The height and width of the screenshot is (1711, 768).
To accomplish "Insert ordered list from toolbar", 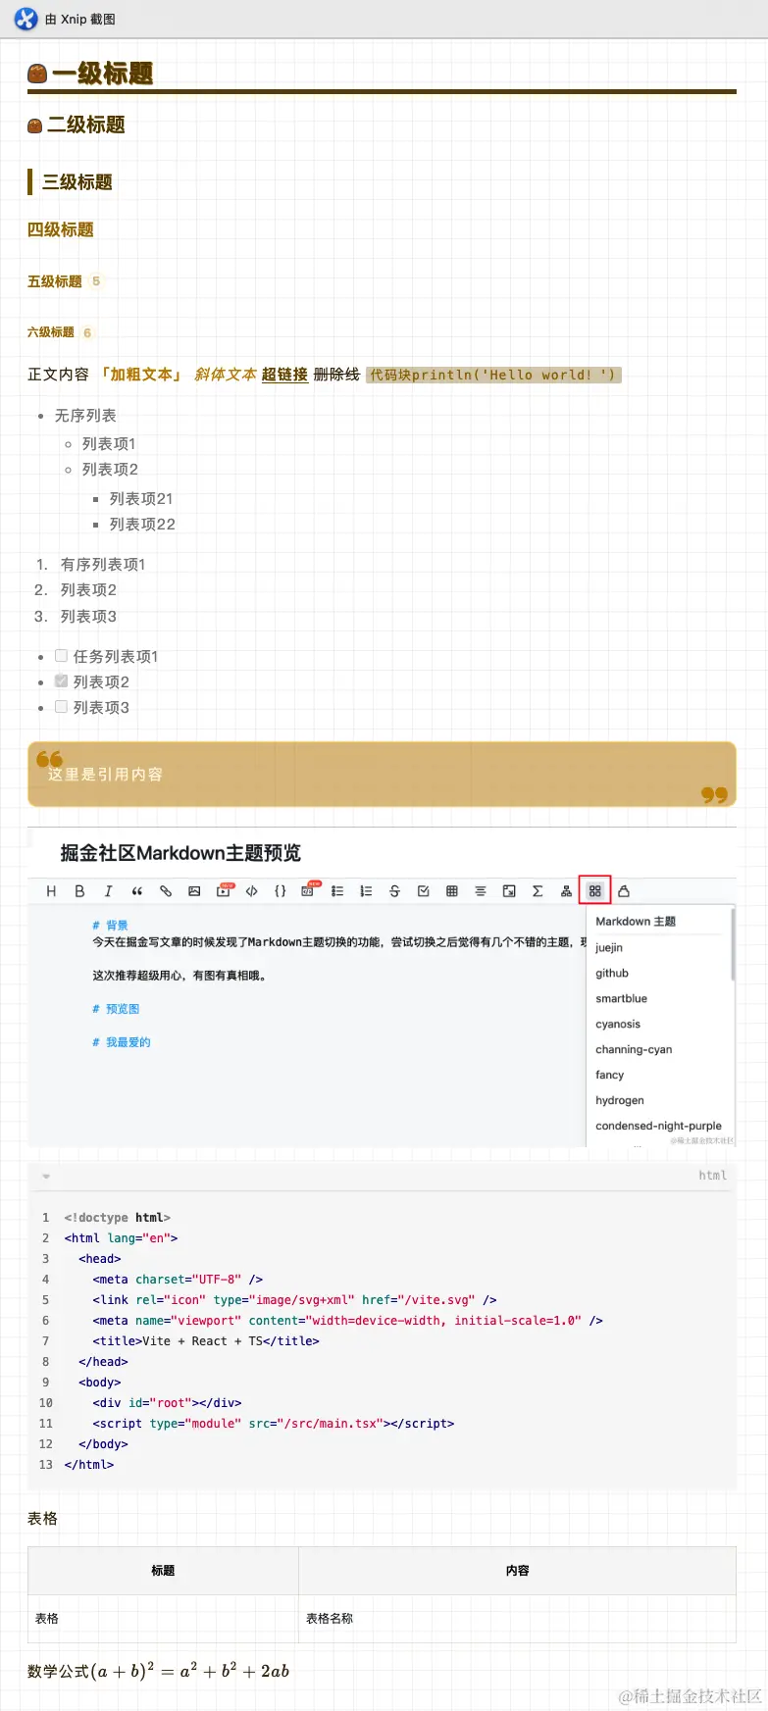I will 366,891.
